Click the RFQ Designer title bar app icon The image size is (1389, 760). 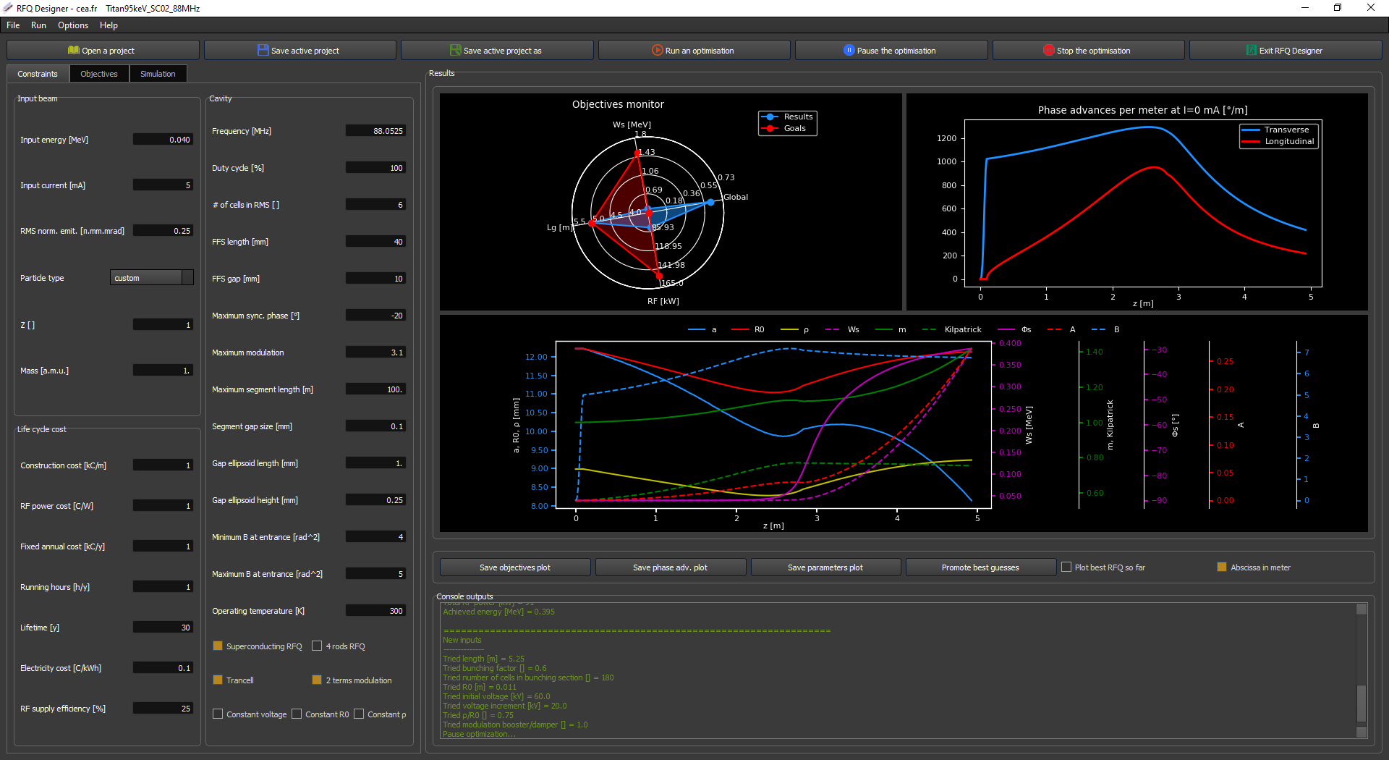pos(8,8)
